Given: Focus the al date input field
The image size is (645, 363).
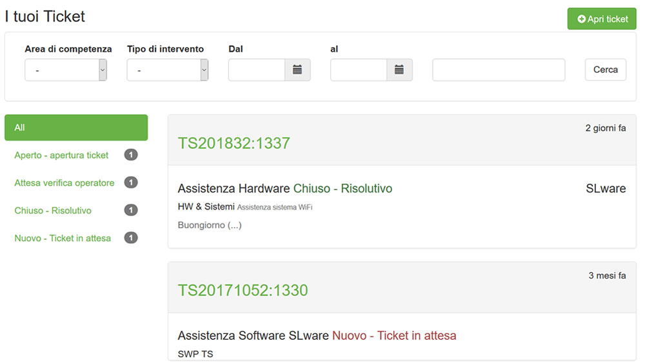Looking at the screenshot, I should pyautogui.click(x=359, y=70).
